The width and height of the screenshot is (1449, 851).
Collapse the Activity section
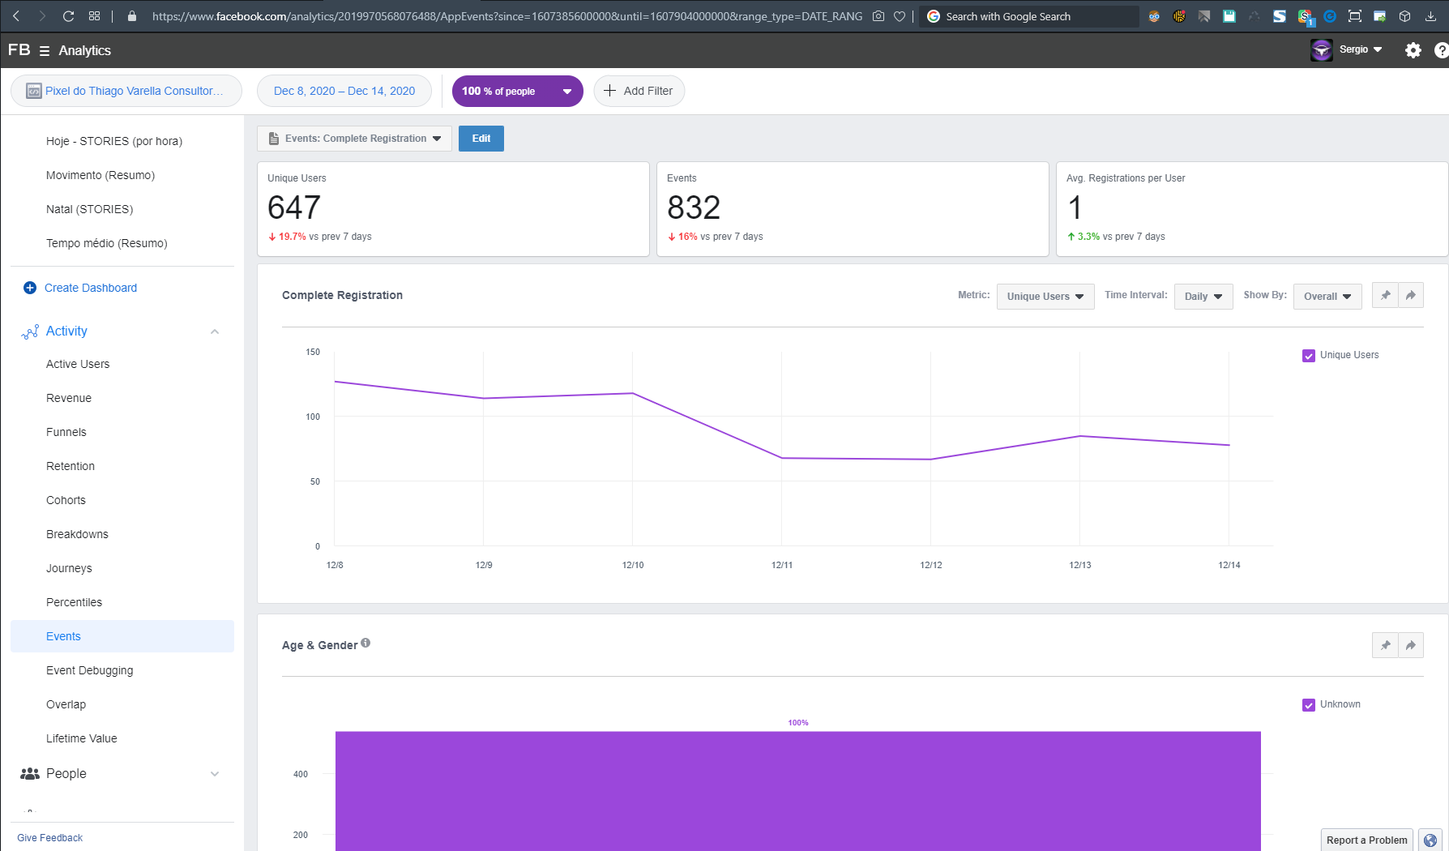tap(215, 331)
